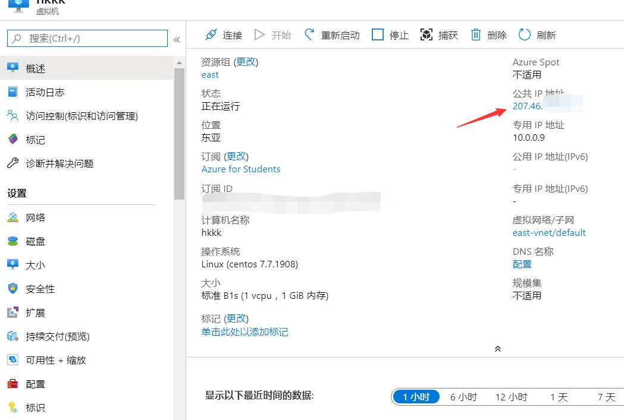Click the Linux (centos 7.7.1908) text

249,264
